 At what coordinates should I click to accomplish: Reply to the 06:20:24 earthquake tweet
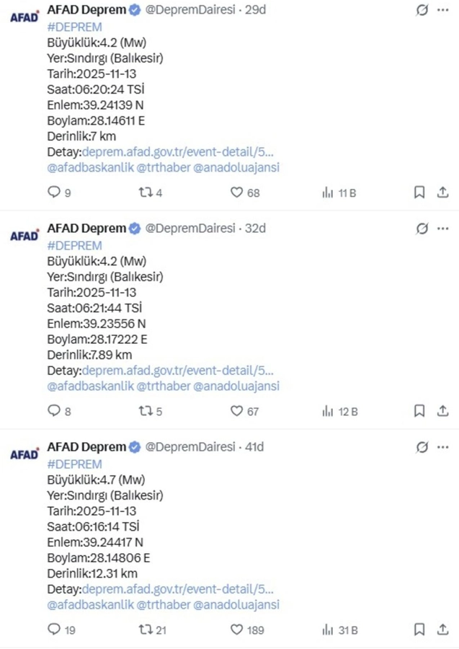54,193
